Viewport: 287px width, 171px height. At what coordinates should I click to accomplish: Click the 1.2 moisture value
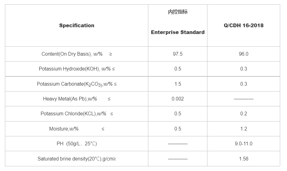[x=243, y=129]
